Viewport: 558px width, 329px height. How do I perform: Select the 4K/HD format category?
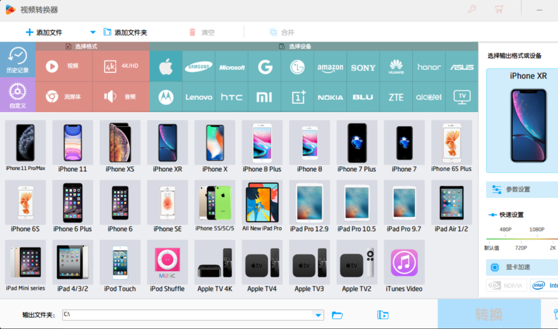point(121,66)
